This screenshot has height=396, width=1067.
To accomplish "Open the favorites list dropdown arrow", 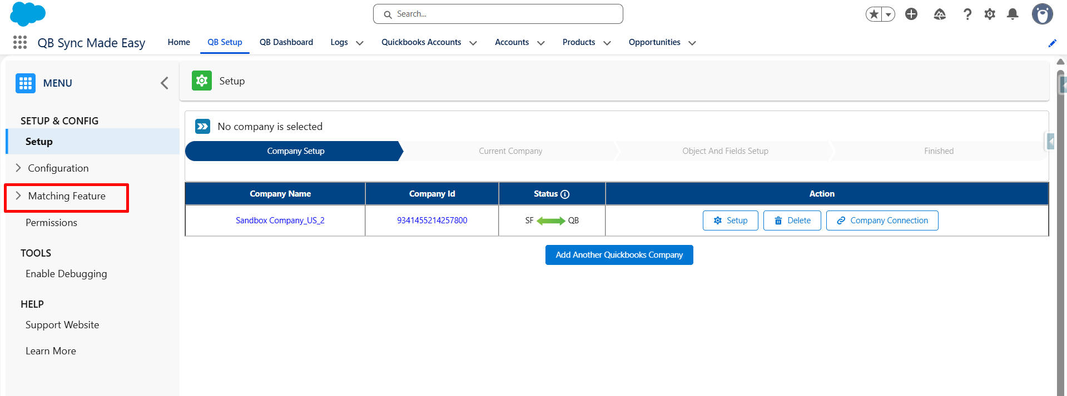I will click(889, 14).
